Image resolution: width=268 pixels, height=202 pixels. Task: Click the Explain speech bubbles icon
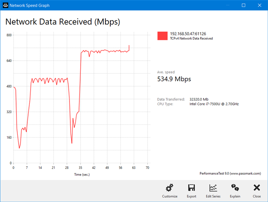point(235,188)
